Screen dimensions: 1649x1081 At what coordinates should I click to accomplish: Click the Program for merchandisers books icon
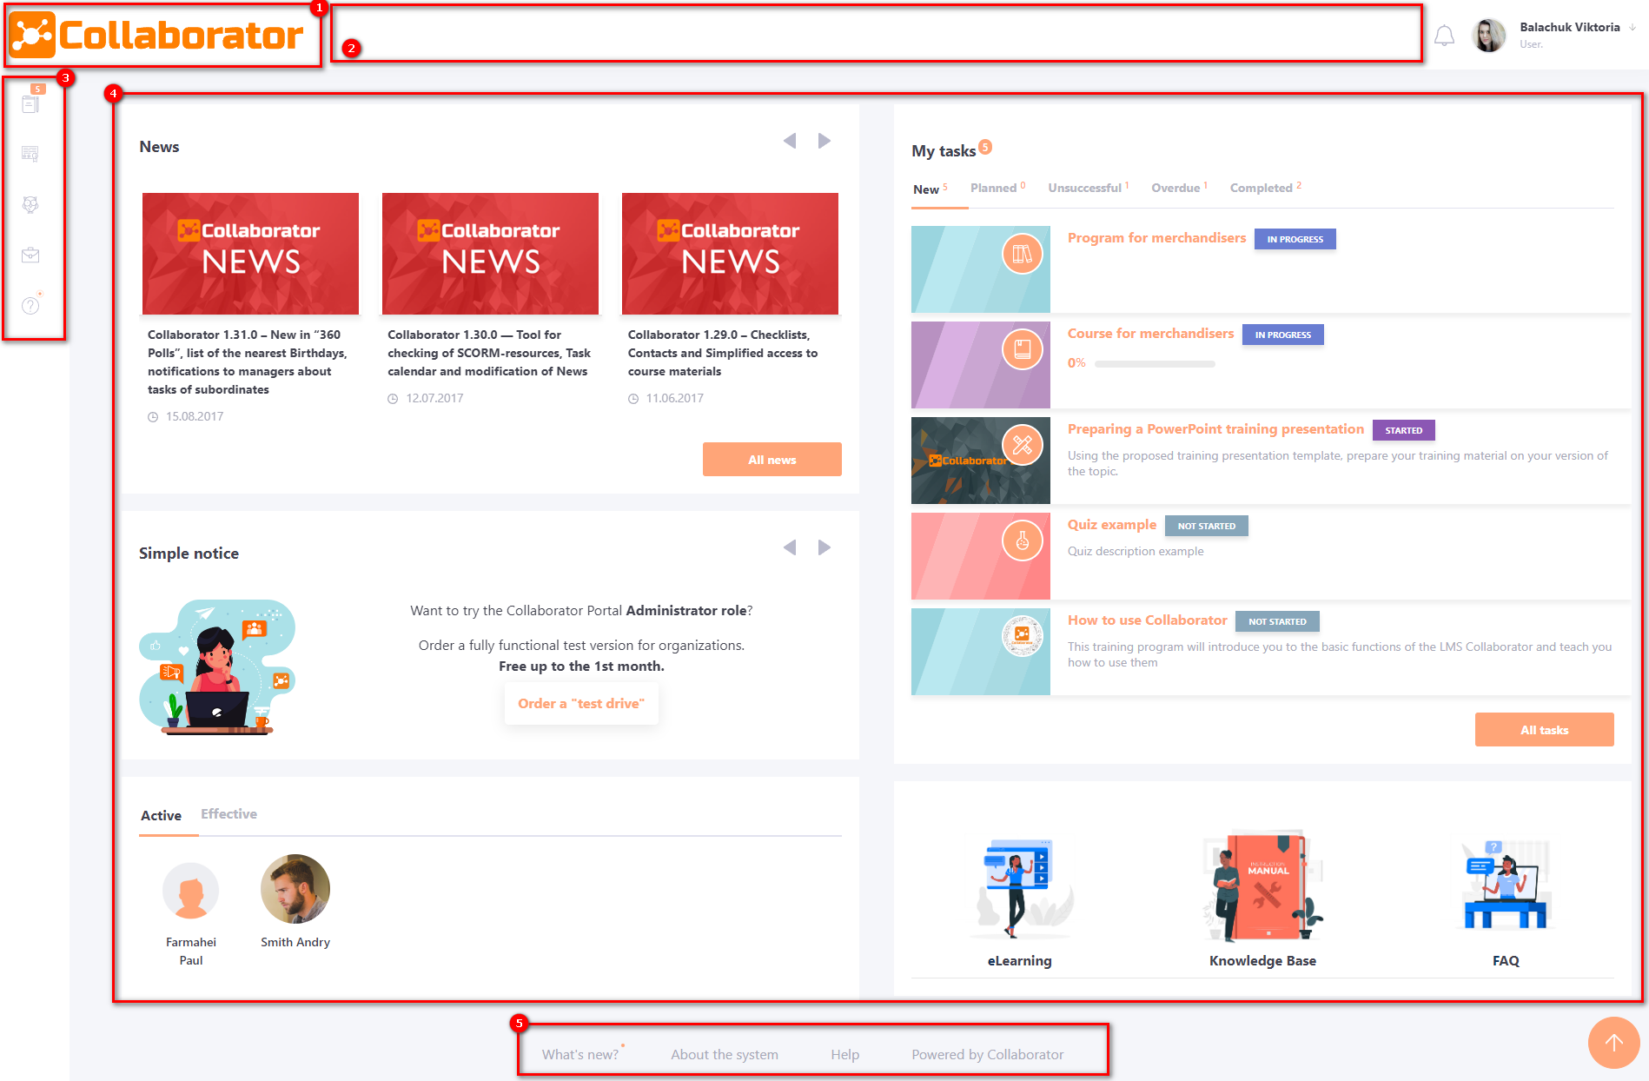pyautogui.click(x=1023, y=255)
